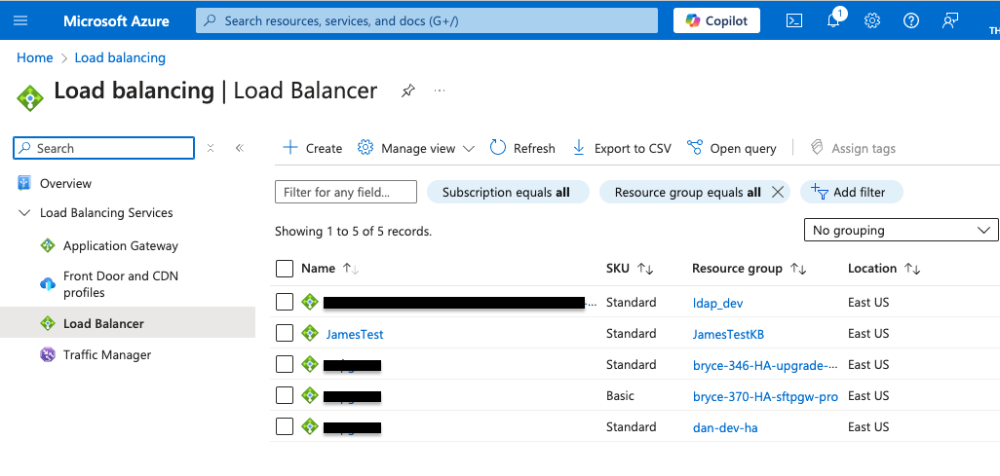Open the feedback icon in header

tap(949, 20)
